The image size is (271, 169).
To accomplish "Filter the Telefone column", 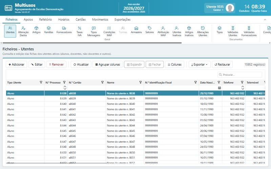I will (242, 82).
